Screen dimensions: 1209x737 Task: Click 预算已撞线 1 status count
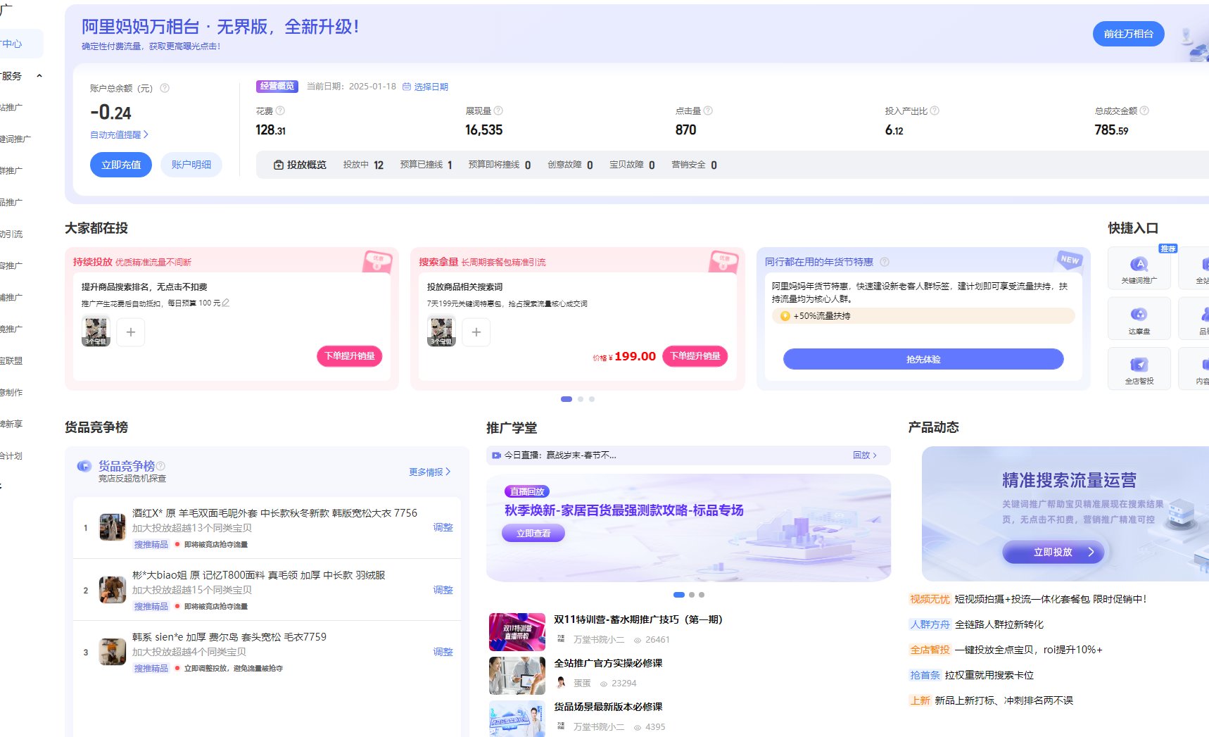[x=426, y=165]
